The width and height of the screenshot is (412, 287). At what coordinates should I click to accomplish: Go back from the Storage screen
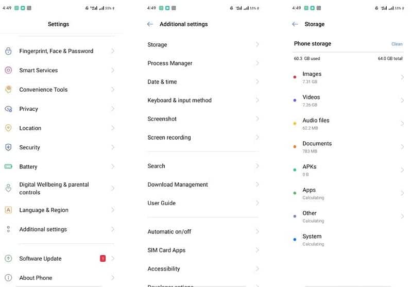point(295,24)
